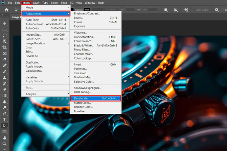The height and width of the screenshot is (151, 227).
Task: Click the H height input field
Action: pyautogui.click(x=152, y=10)
